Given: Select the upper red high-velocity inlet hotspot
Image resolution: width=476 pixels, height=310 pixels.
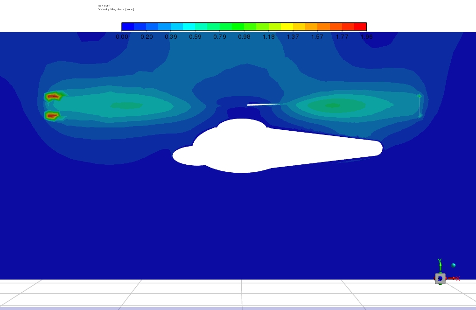Looking at the screenshot, I should (53, 97).
